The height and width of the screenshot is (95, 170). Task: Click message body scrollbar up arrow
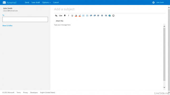pyautogui.click(x=164, y=26)
